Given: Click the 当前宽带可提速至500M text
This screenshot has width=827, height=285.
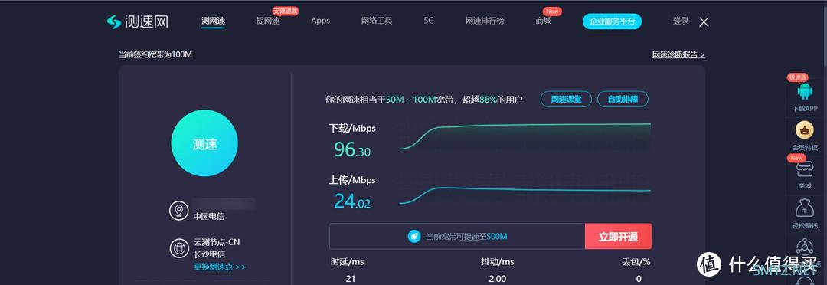Looking at the screenshot, I should click(x=466, y=237).
